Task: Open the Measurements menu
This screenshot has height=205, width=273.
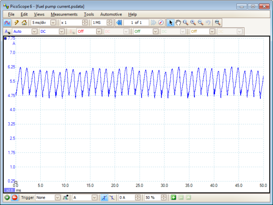Action: pyautogui.click(x=64, y=14)
